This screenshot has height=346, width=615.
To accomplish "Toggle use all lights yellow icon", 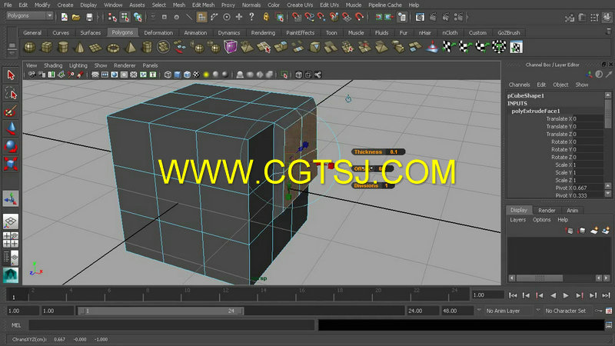I will click(206, 75).
